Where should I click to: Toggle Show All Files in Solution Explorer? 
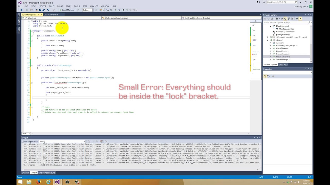292,18
